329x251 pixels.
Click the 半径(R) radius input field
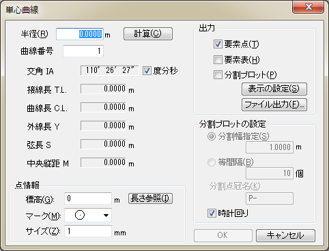coord(80,34)
